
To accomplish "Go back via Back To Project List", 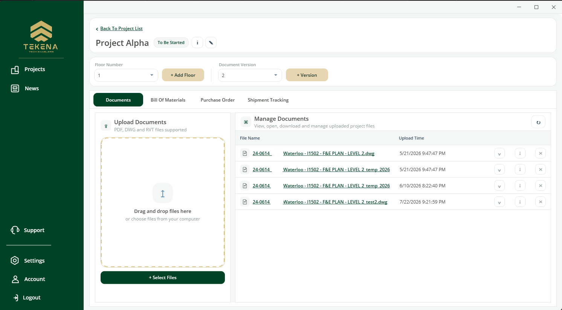I will click(121, 29).
